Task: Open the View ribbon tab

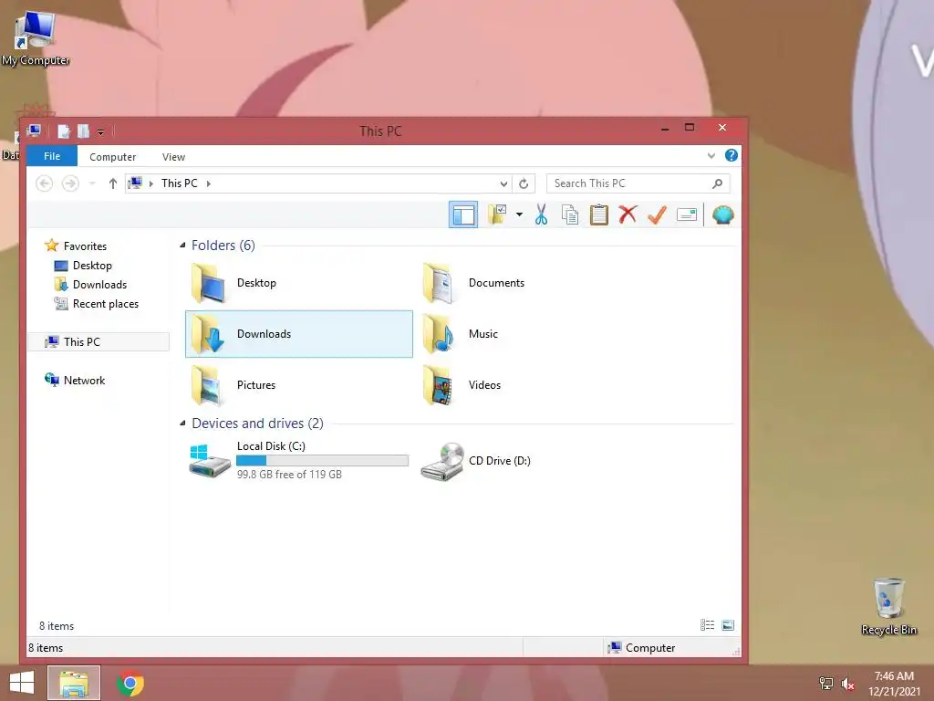Action: (x=173, y=157)
